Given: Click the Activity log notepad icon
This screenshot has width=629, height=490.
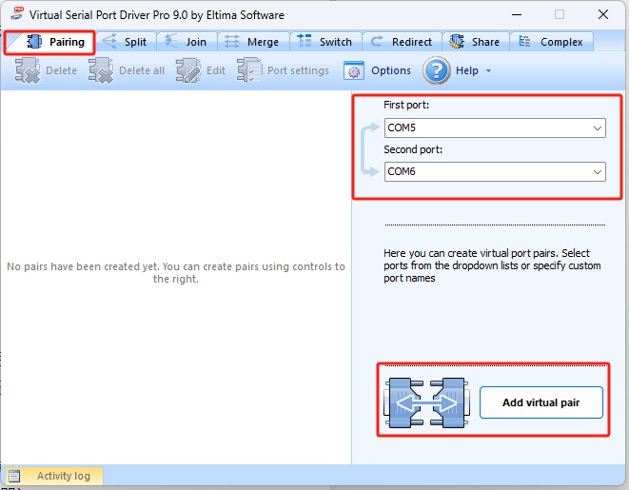Looking at the screenshot, I should pos(14,476).
